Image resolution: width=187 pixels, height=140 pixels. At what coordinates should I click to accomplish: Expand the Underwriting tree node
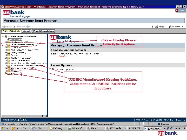[6, 47]
